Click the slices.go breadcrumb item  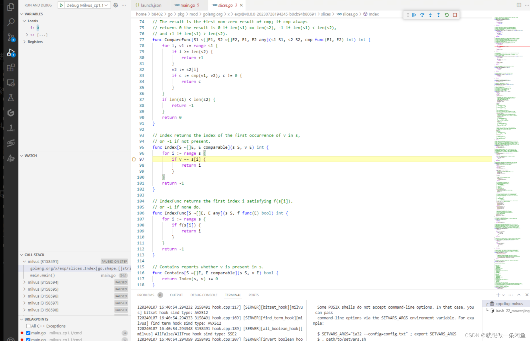(x=350, y=14)
